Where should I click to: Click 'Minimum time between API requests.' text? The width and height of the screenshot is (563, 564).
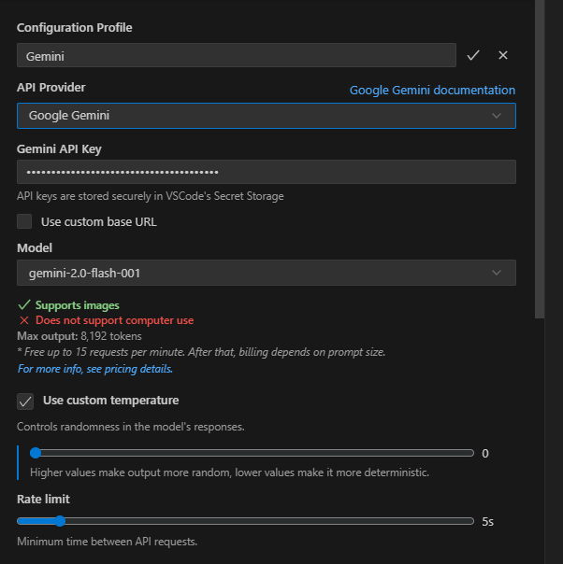coord(108,542)
